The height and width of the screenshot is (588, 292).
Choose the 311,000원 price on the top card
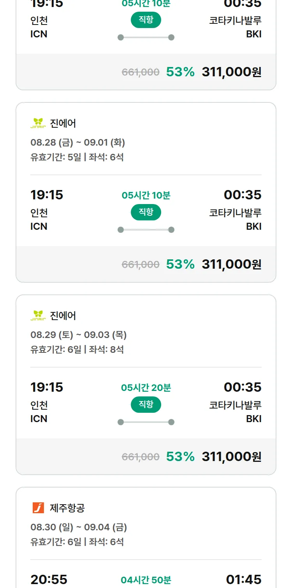point(232,72)
